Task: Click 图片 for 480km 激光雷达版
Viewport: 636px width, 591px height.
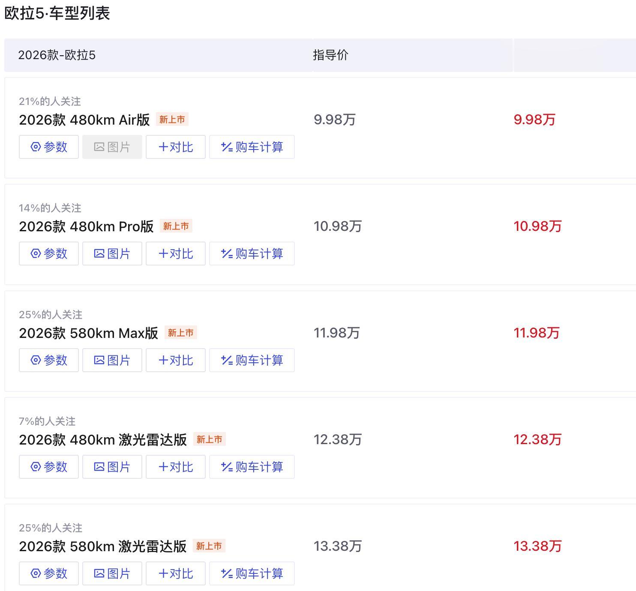Action: (x=112, y=467)
